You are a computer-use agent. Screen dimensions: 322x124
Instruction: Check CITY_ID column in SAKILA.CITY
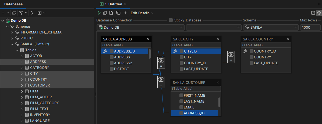[182, 51]
